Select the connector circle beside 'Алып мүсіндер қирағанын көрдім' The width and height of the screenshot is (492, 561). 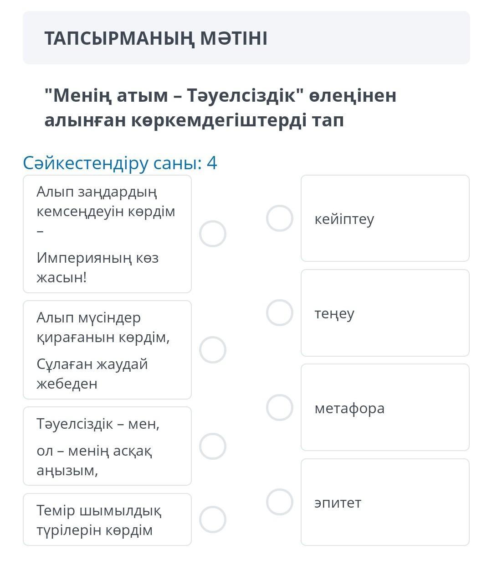213,350
